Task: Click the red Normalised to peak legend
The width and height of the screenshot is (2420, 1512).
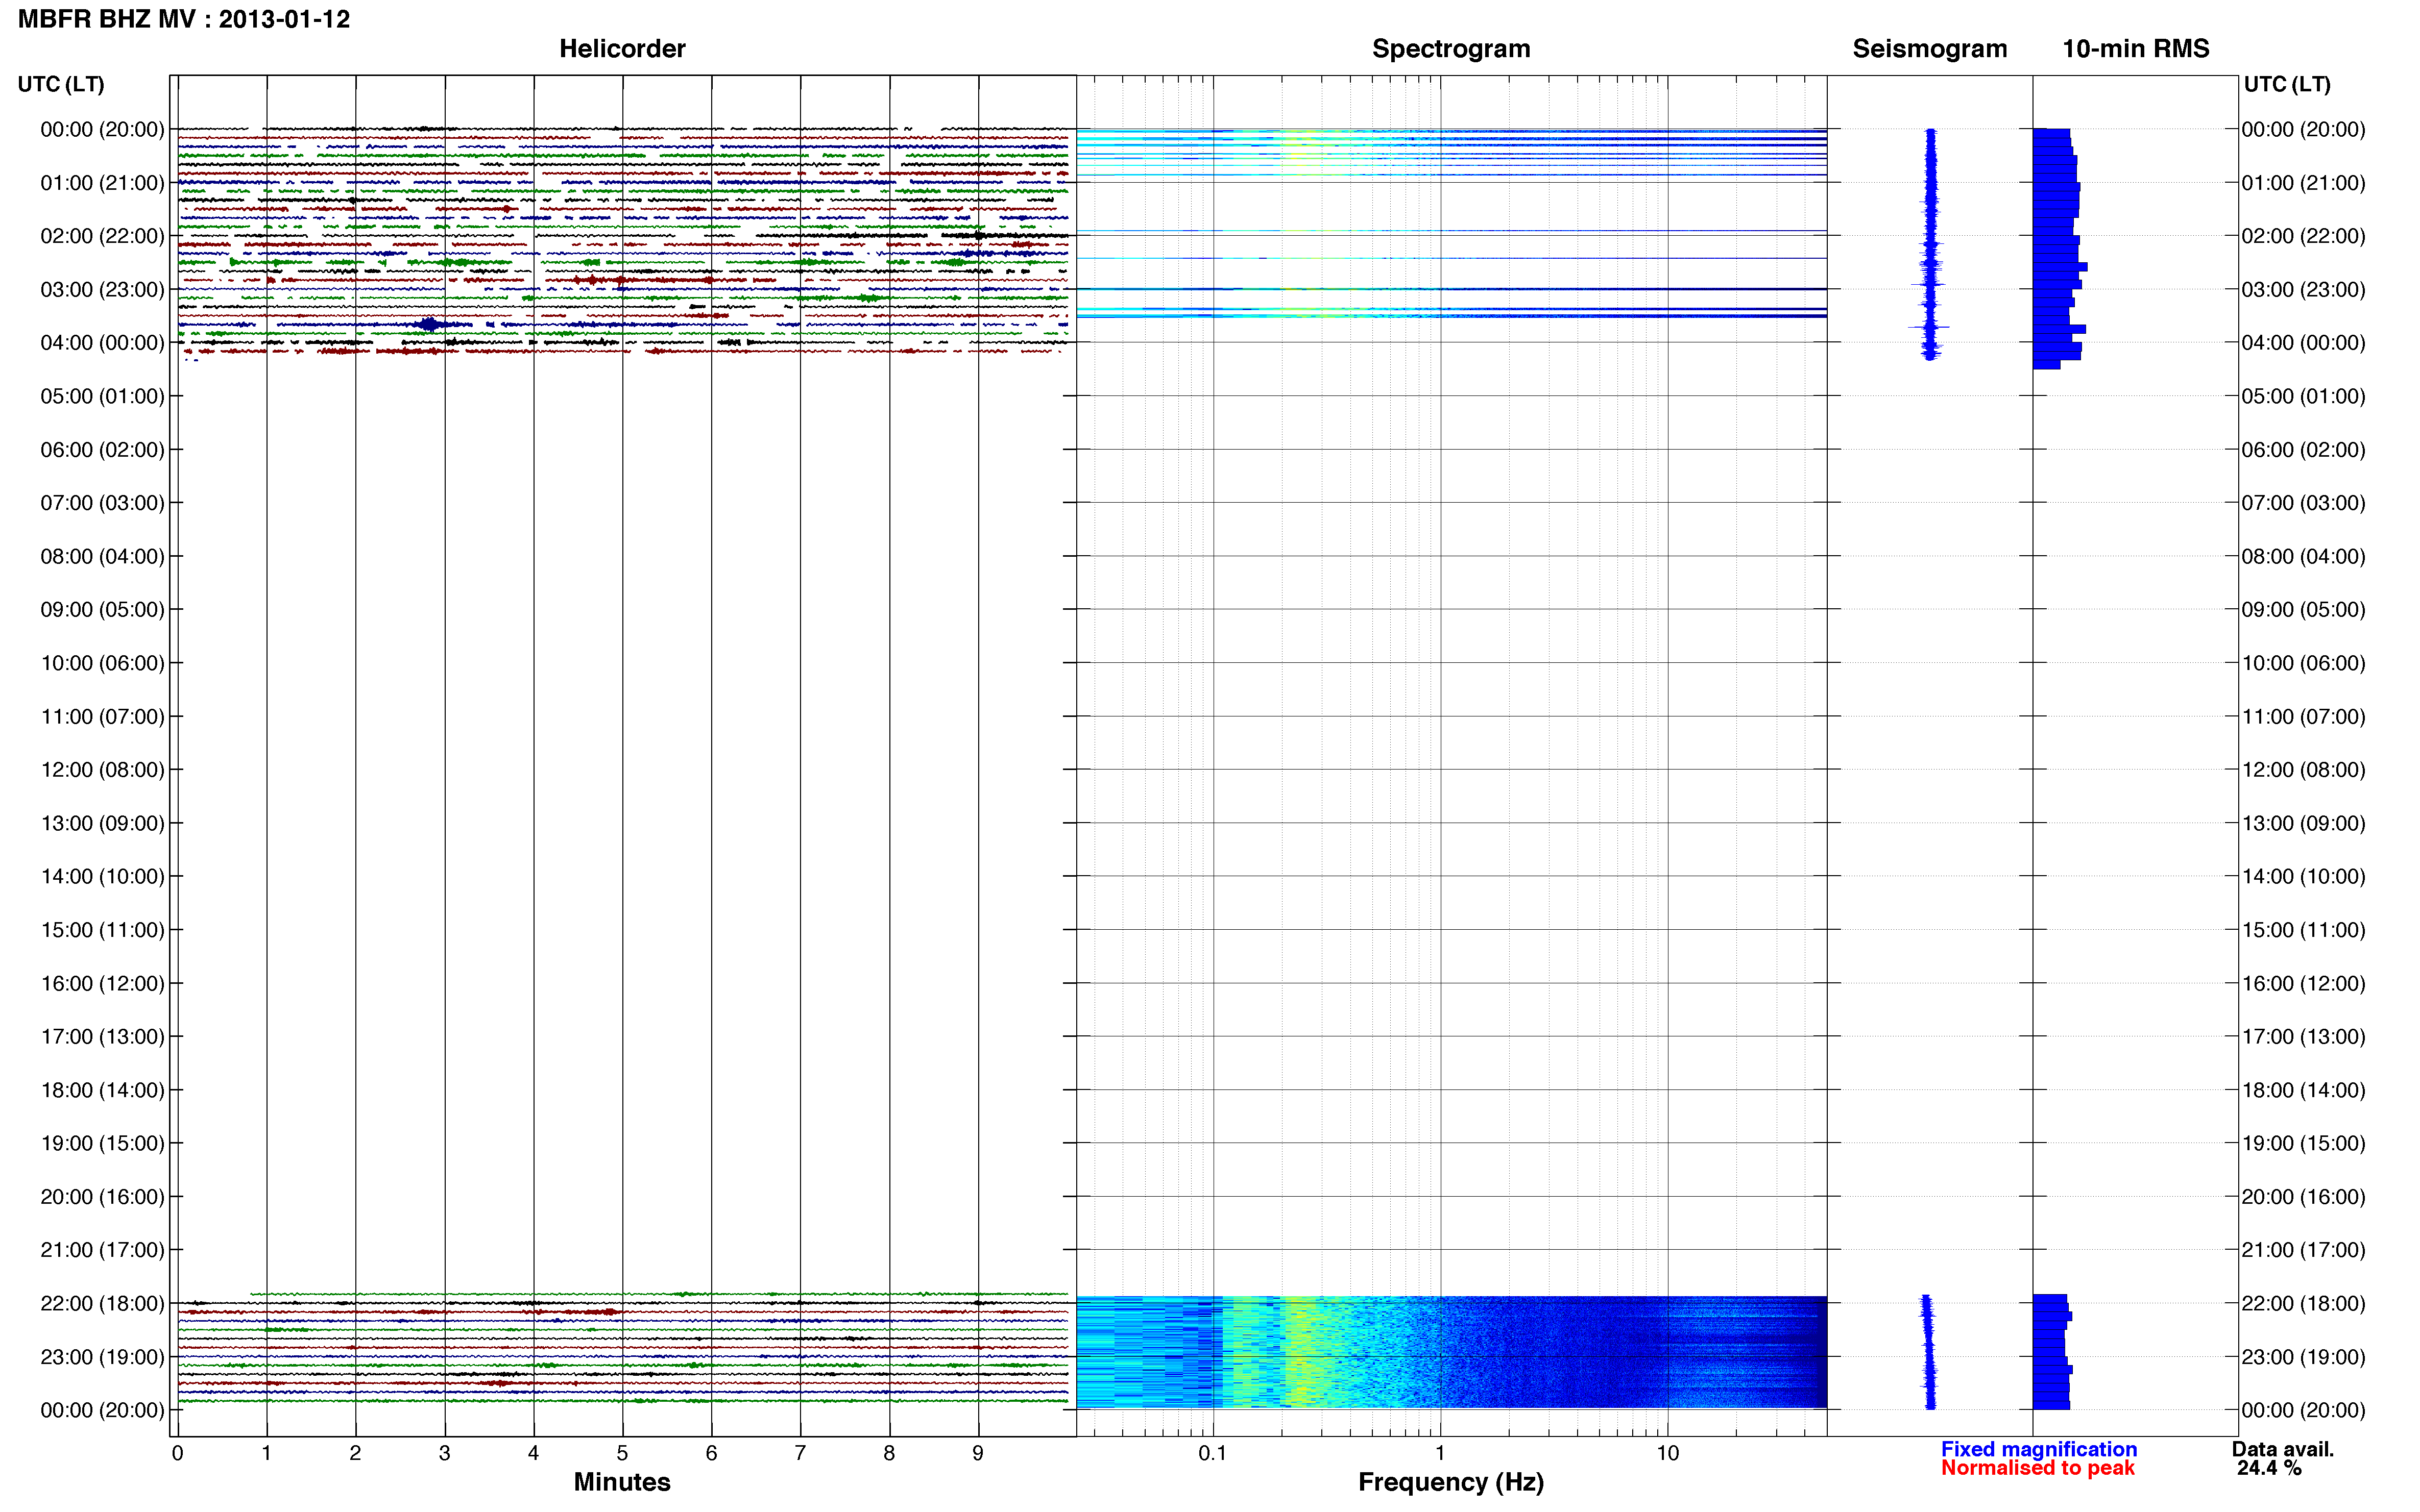Action: 2038,1468
